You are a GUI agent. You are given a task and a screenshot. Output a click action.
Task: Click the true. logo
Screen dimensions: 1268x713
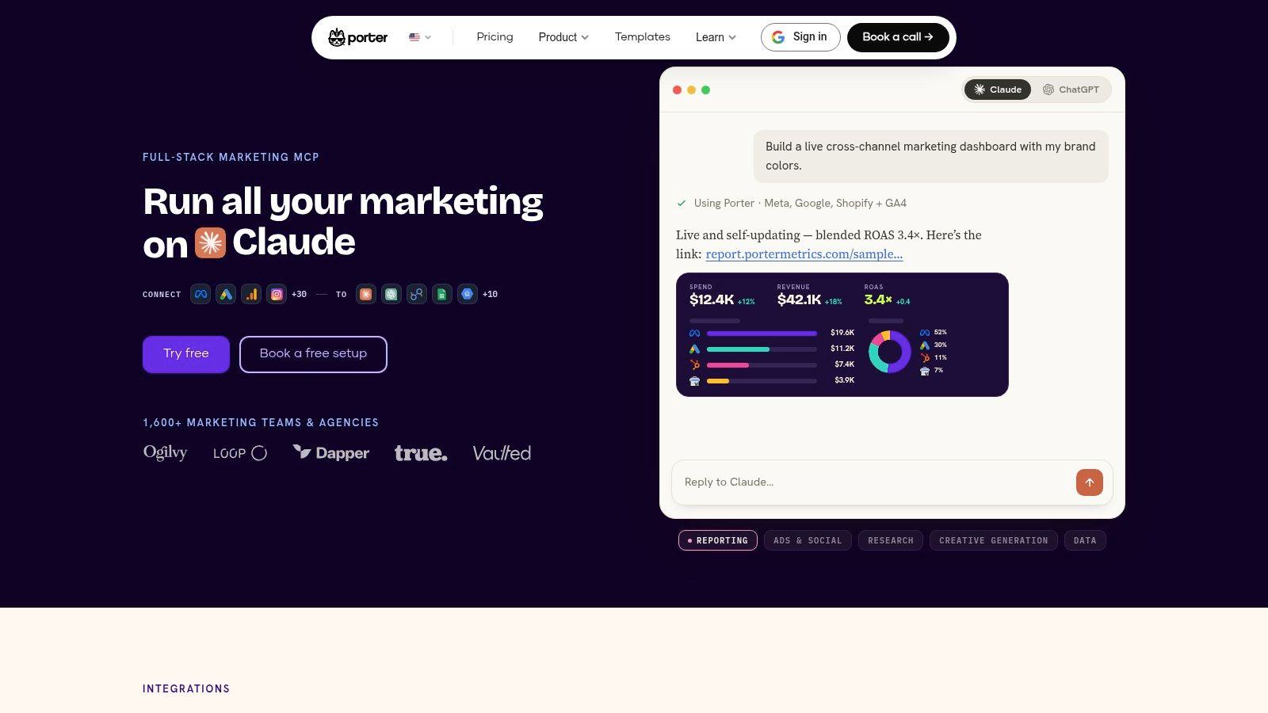tap(421, 453)
